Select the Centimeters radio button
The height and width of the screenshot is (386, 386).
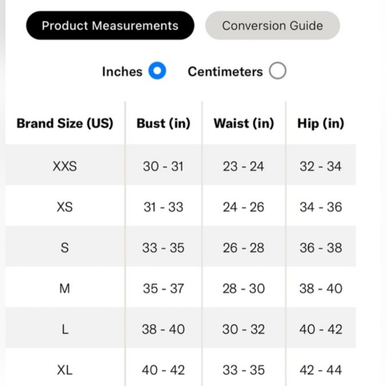tap(278, 71)
